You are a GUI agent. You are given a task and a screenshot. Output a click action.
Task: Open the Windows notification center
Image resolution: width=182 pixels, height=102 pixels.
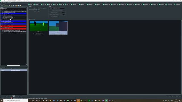tap(180, 101)
